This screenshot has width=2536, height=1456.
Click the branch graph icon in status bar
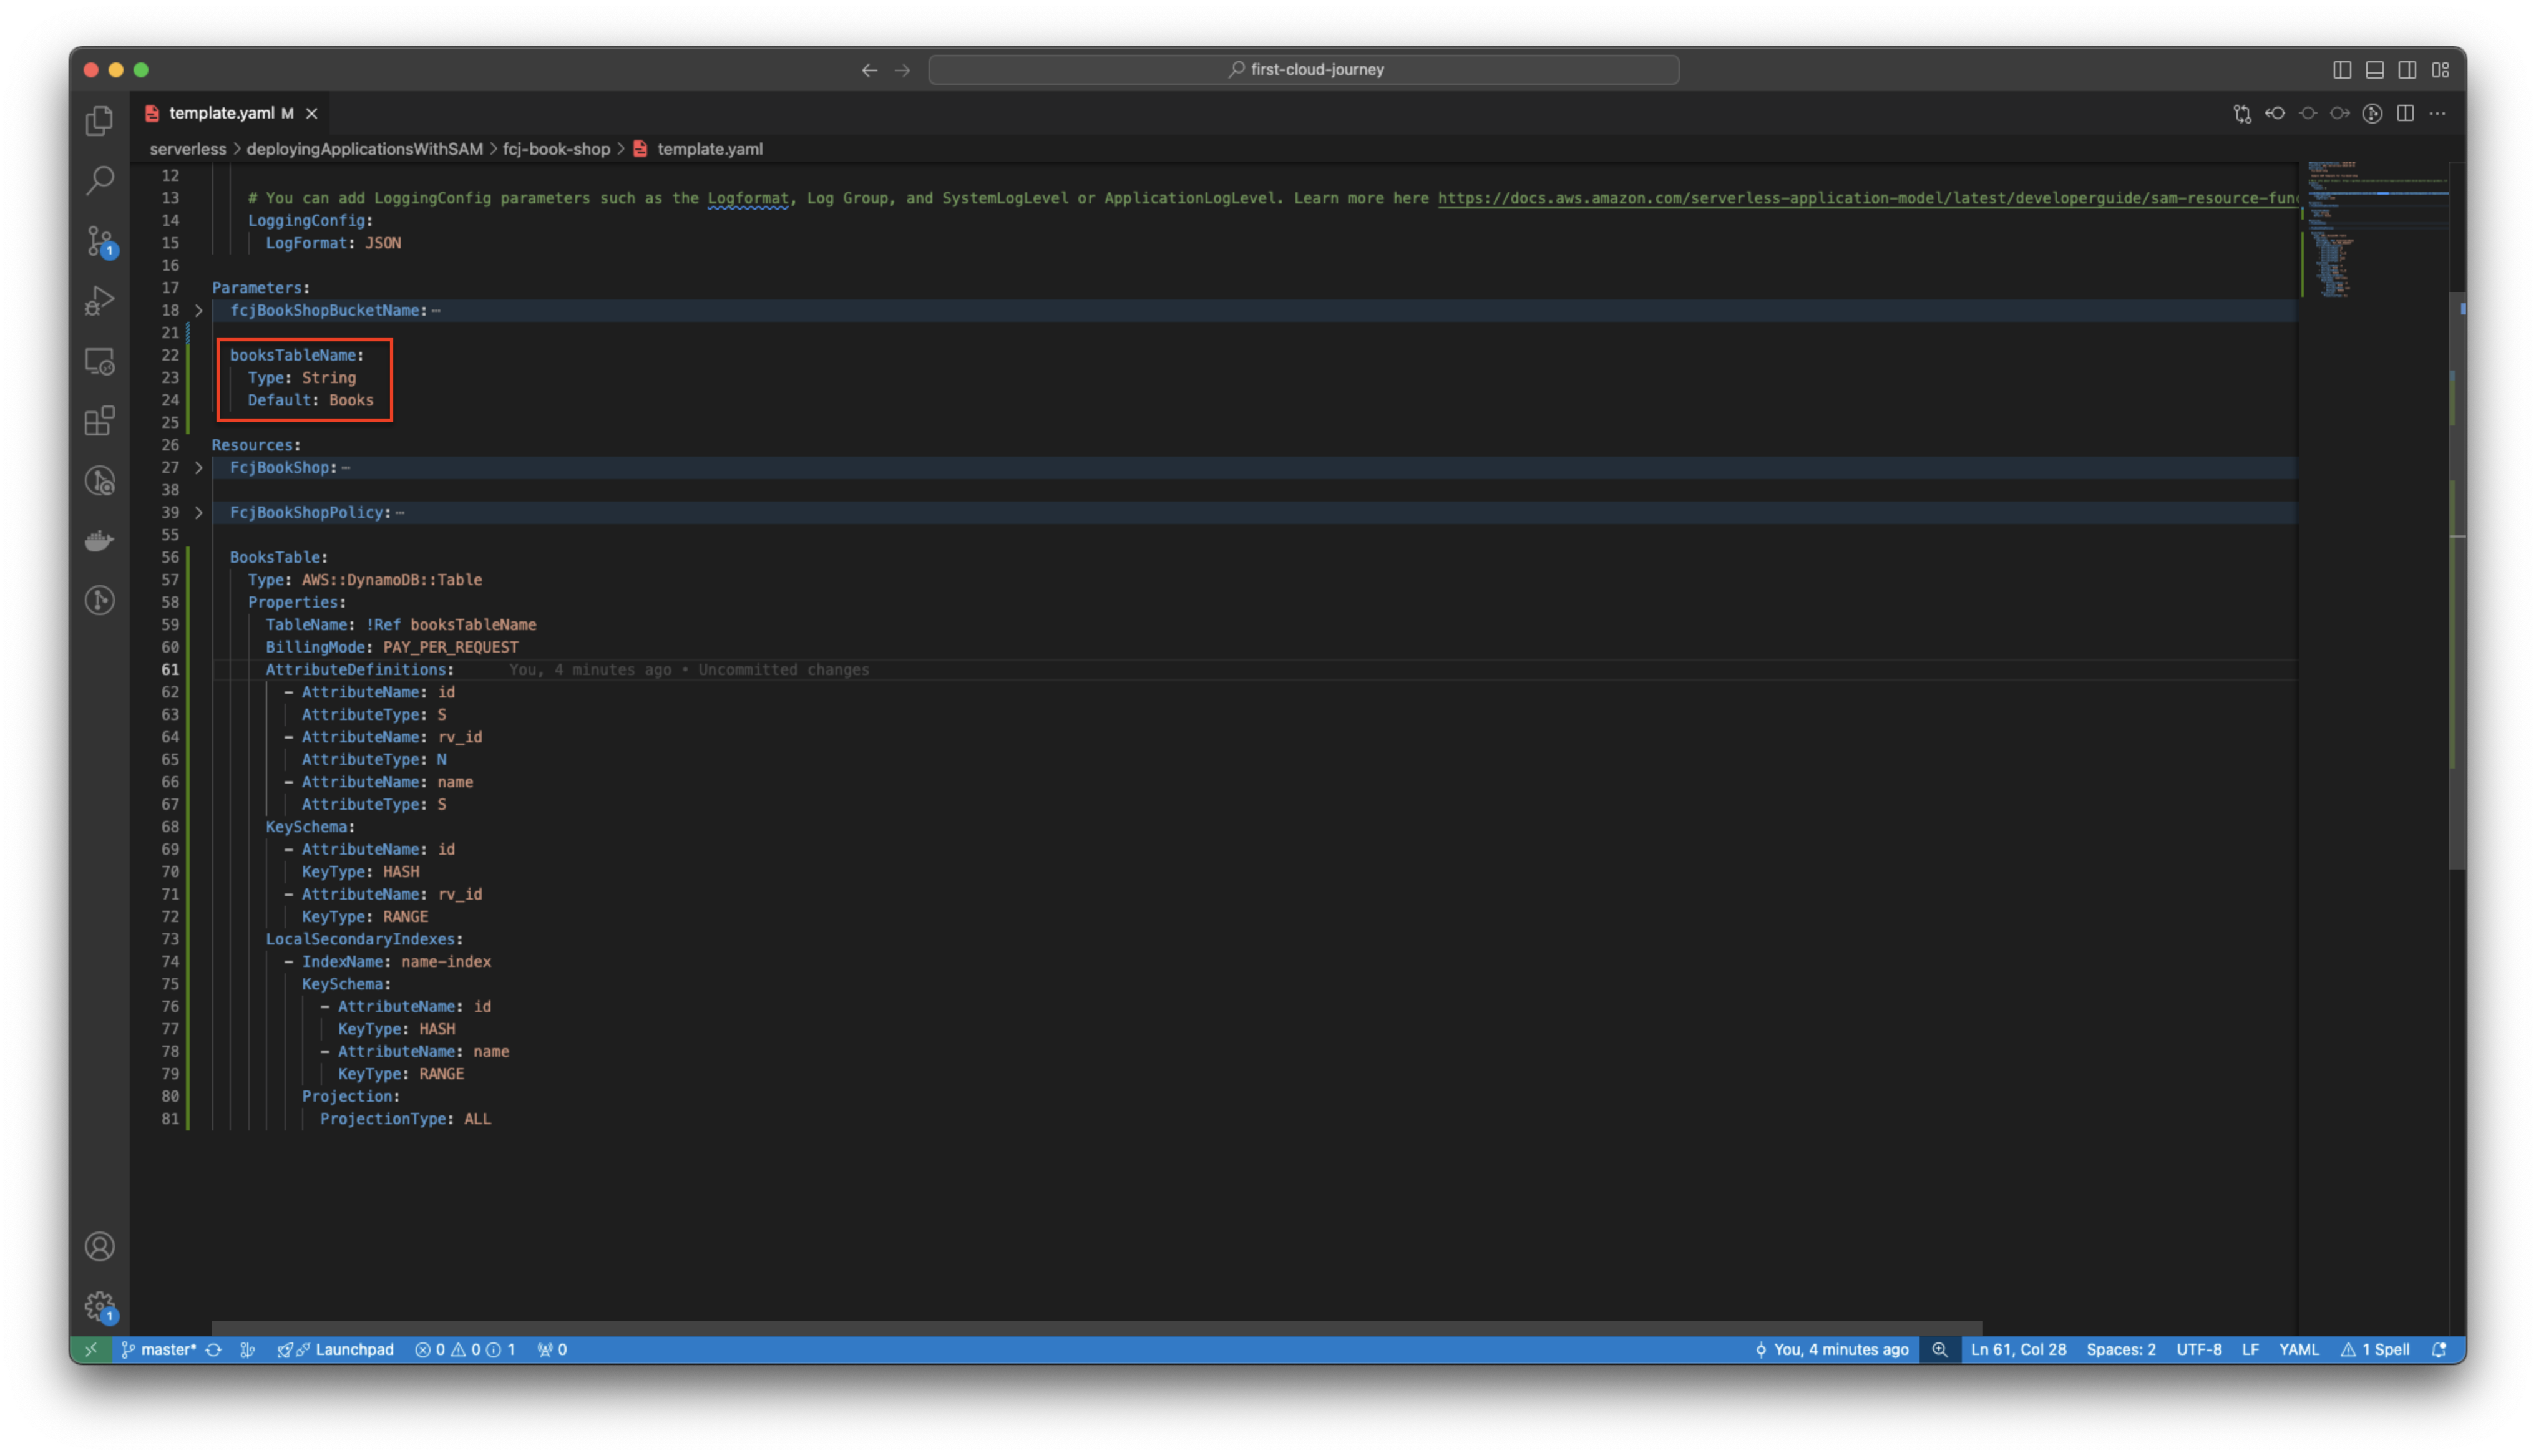pyautogui.click(x=248, y=1350)
